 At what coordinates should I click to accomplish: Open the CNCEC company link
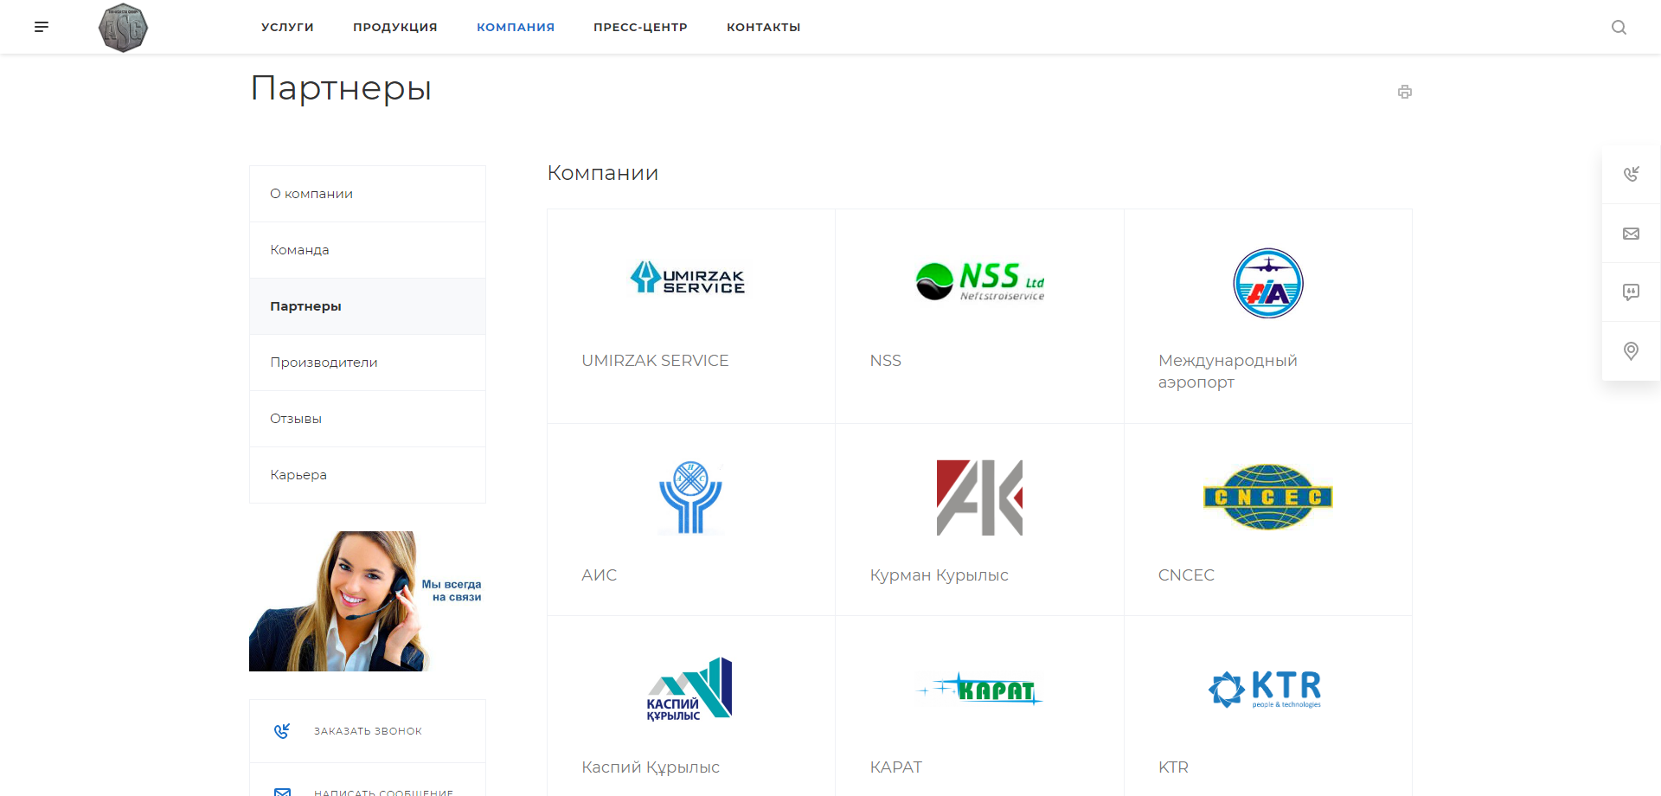1186,575
